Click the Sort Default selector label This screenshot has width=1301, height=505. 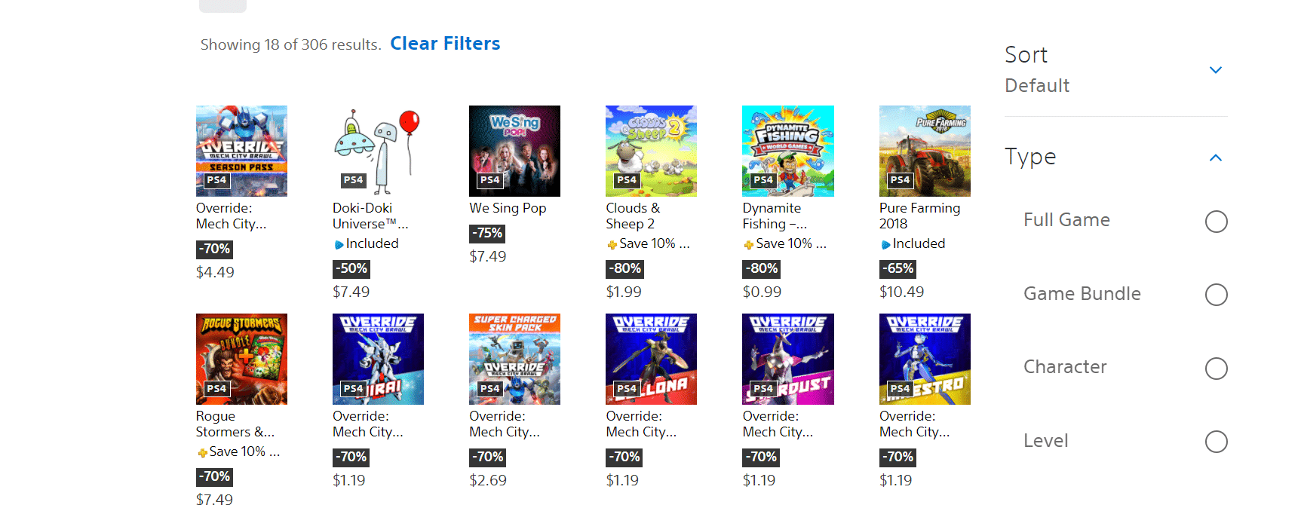(x=1037, y=86)
